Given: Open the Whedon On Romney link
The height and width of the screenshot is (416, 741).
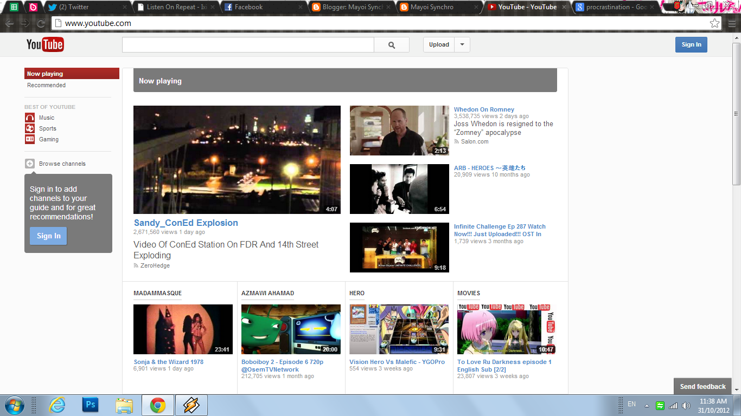Looking at the screenshot, I should [x=484, y=109].
